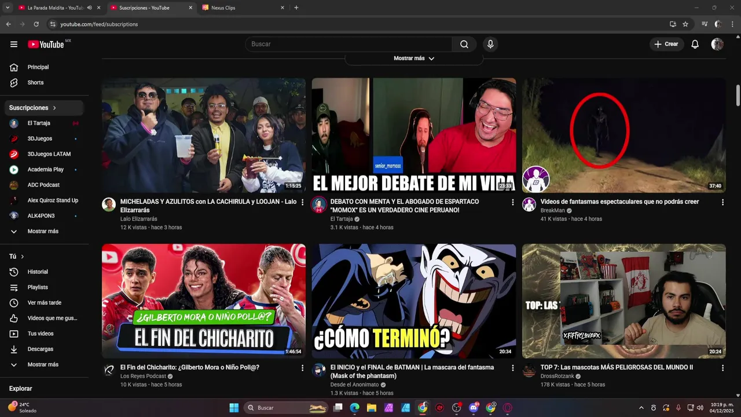Open 3DJuegos LATAM channel in sidebar
Viewport: 741px width, 417px height.
(45, 154)
